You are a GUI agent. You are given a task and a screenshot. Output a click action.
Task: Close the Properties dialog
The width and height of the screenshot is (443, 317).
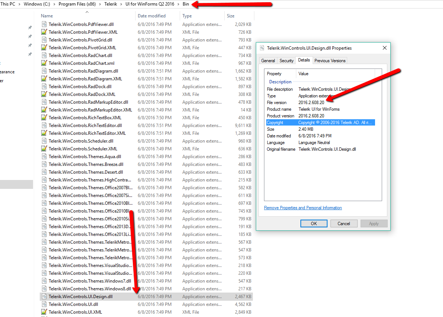pos(385,48)
